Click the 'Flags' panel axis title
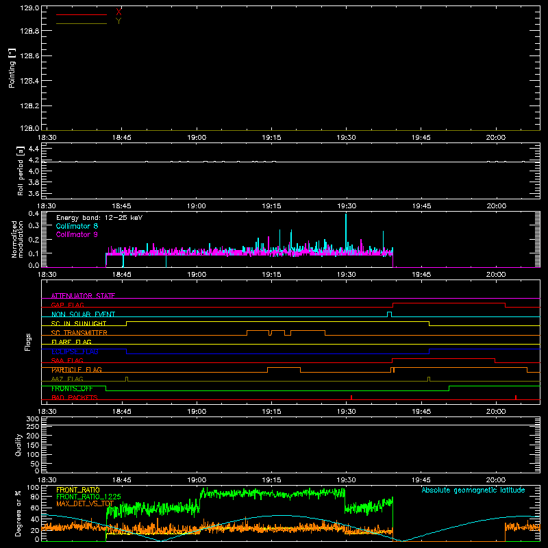Screen dimensions: 548x548 tap(28, 342)
